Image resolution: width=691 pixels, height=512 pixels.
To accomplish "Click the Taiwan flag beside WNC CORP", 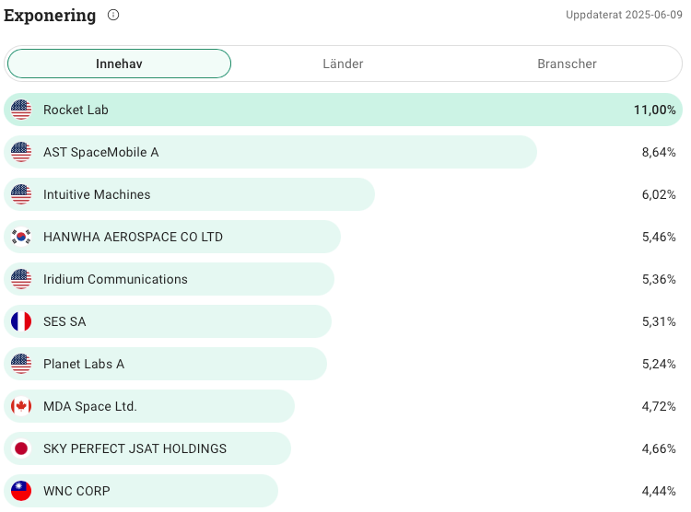I will pyautogui.click(x=21, y=491).
